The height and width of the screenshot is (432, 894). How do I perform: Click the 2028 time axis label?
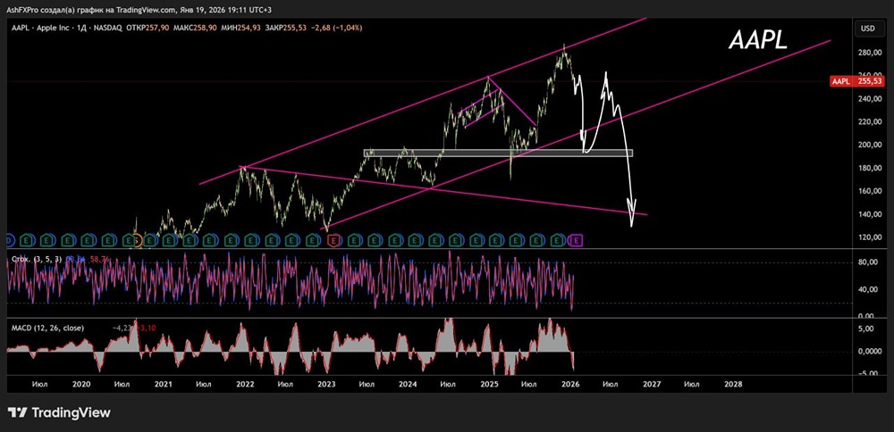pos(733,384)
